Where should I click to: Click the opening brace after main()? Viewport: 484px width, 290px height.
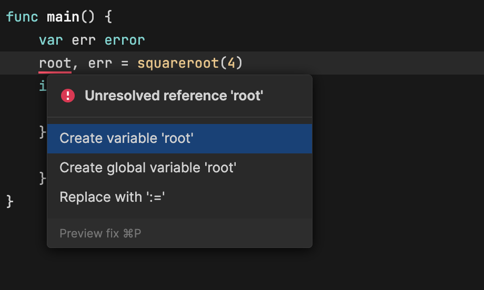click(x=108, y=17)
